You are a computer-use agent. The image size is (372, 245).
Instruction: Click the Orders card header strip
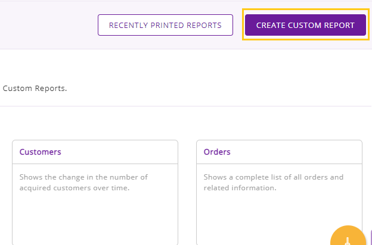tap(279, 152)
